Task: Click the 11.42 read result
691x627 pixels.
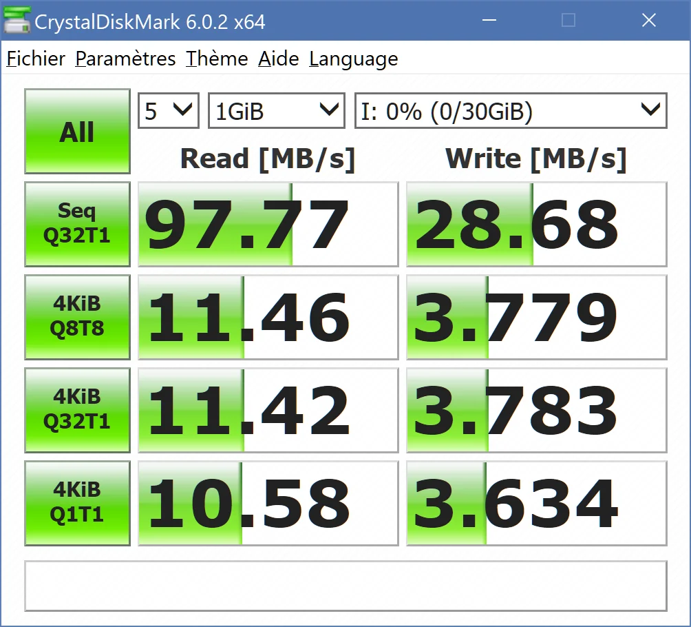Action: coord(268,411)
